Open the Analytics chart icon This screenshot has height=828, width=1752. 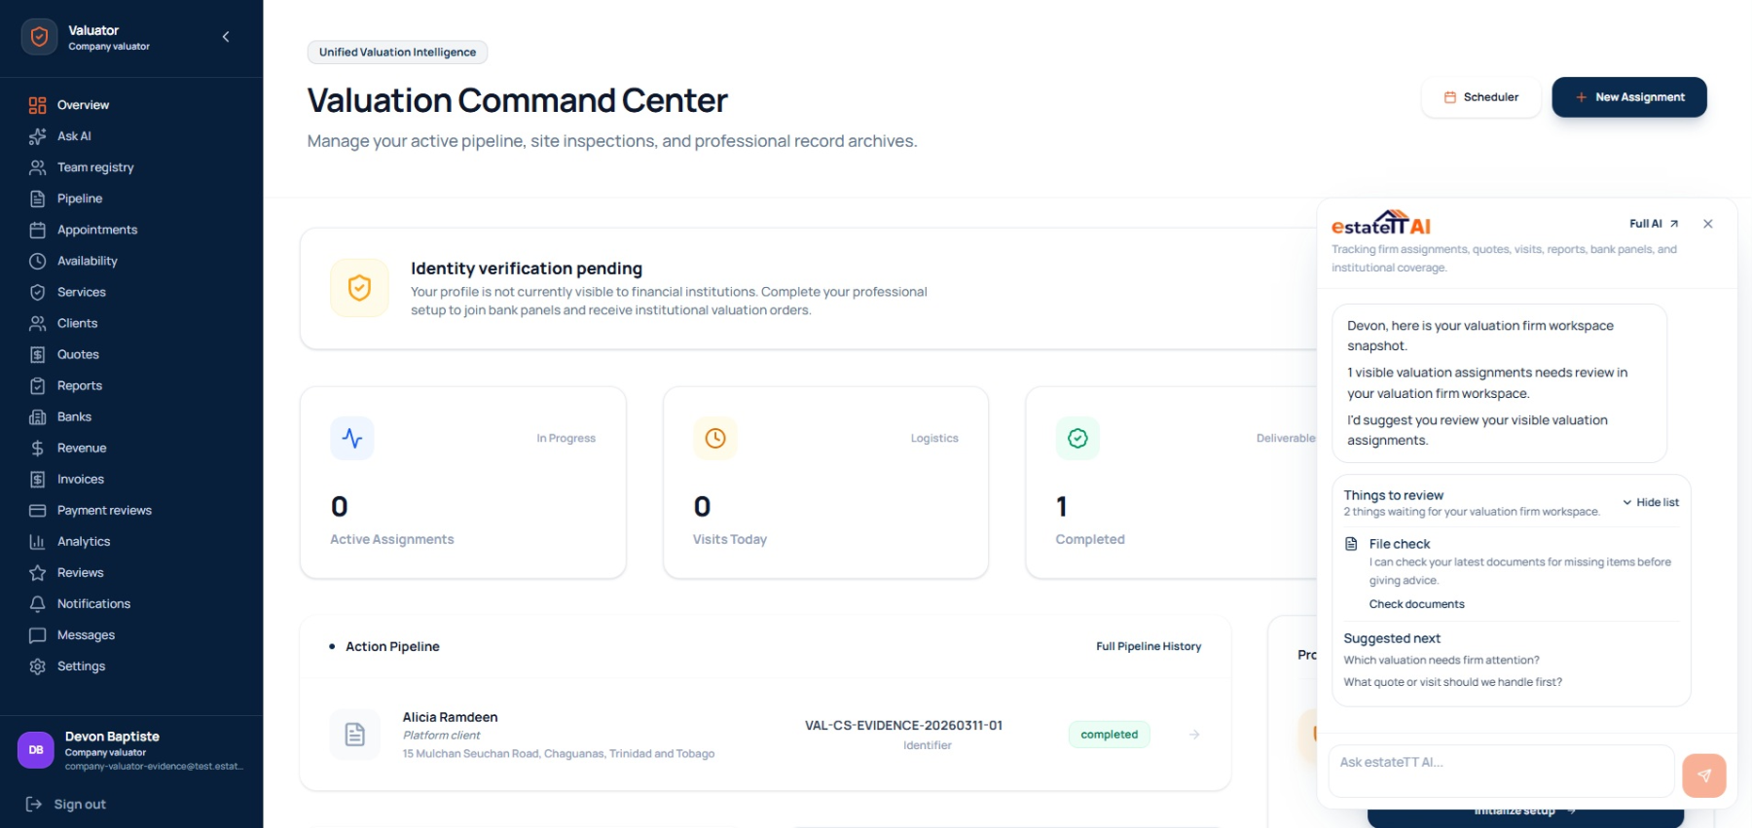pos(37,541)
